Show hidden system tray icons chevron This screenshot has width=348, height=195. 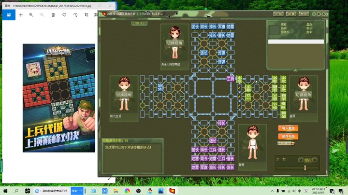tap(272, 191)
